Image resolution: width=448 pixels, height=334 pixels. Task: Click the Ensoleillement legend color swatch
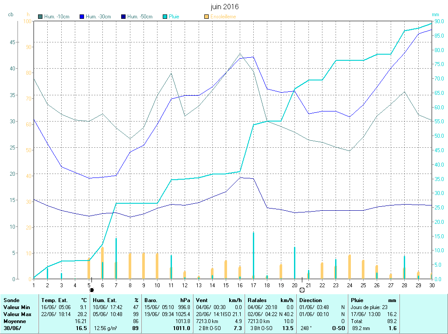pos(206,17)
